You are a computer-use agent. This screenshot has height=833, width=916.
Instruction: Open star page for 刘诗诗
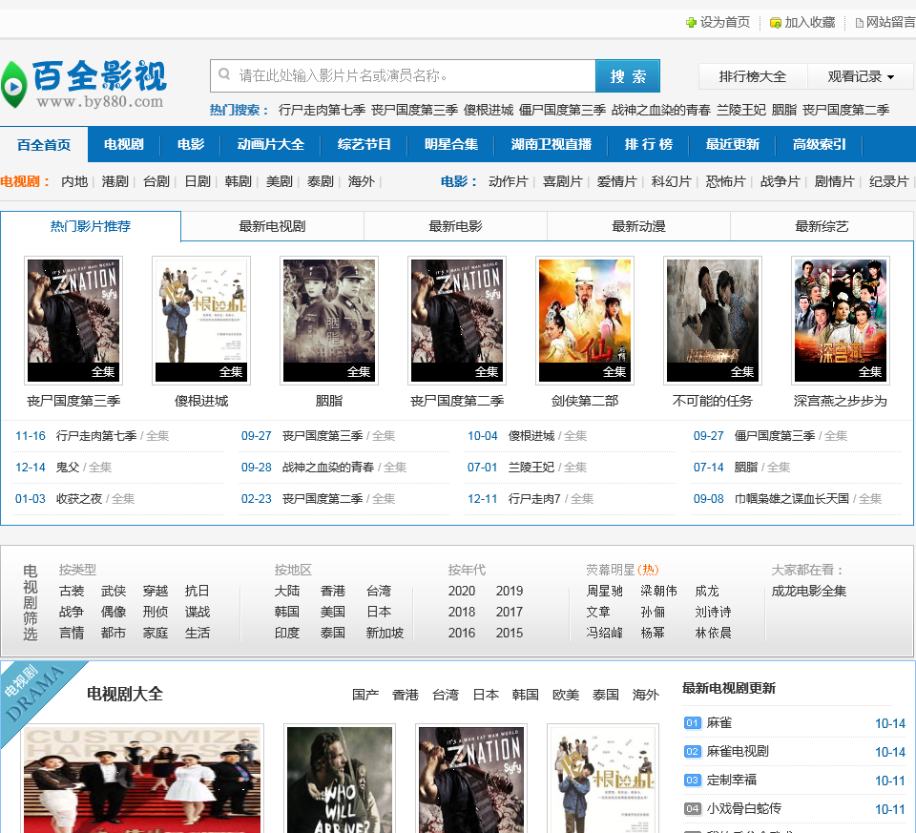tap(714, 613)
